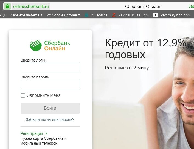The height and width of the screenshot is (149, 194).
Task: Click the Решение от 2 минут text
Action: click(128, 68)
